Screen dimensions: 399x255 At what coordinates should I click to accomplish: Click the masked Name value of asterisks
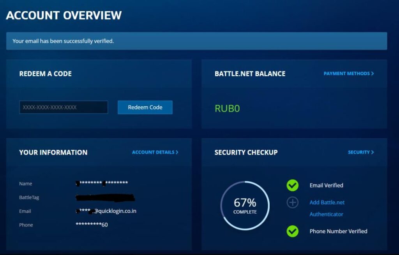(102, 183)
